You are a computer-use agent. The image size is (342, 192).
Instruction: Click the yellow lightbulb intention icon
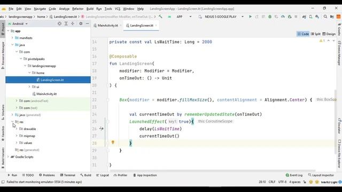113,142
